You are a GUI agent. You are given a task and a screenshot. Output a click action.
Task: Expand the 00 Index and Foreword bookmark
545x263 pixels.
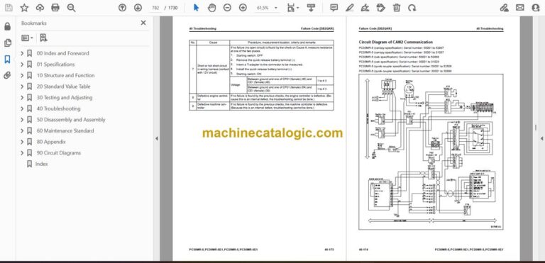click(x=22, y=53)
